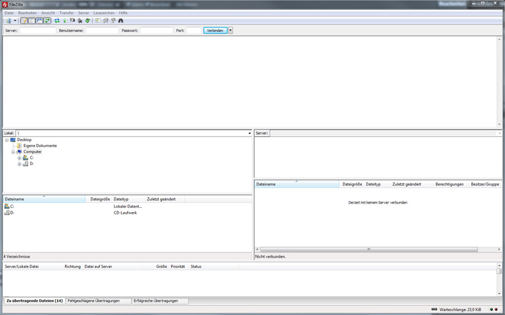
Task: Cancel current operation flag icon
Action: (x=72, y=21)
